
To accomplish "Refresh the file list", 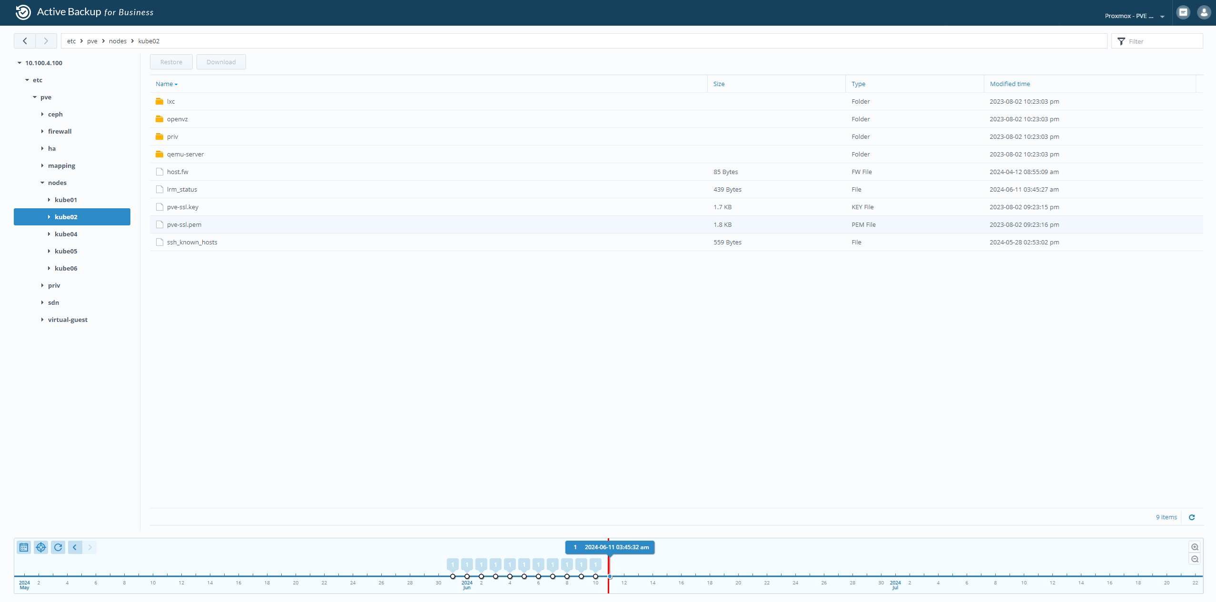I will pos(1192,517).
